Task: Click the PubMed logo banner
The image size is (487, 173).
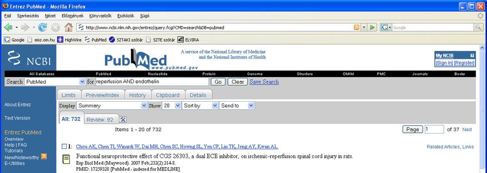Action: click(x=151, y=59)
